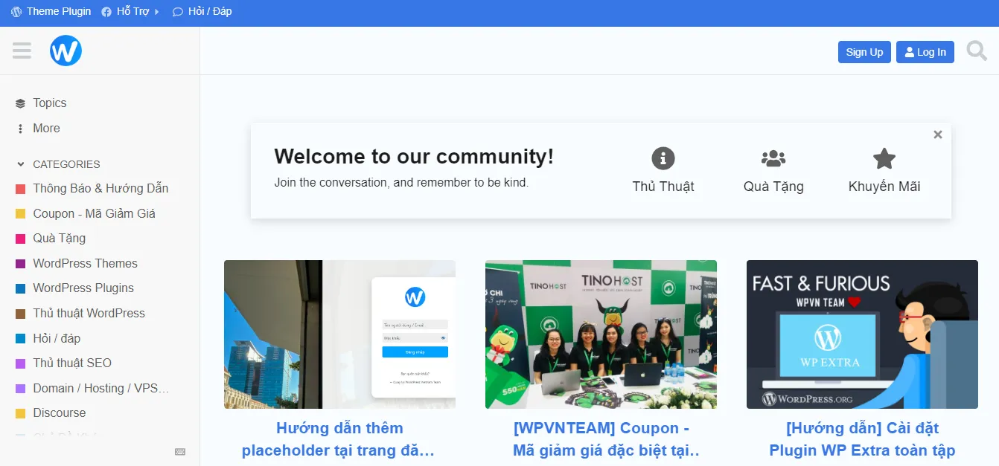Click yellow swatch beside Coupon - Mã Giảm Giá

click(21, 214)
